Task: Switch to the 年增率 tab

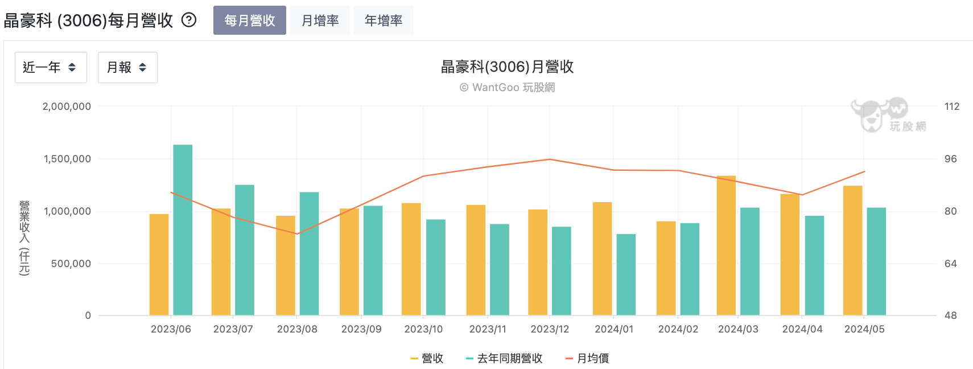Action: pos(384,20)
